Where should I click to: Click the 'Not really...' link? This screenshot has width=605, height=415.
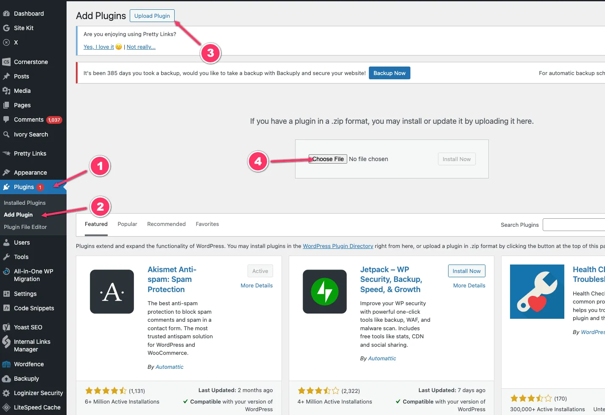141,47
